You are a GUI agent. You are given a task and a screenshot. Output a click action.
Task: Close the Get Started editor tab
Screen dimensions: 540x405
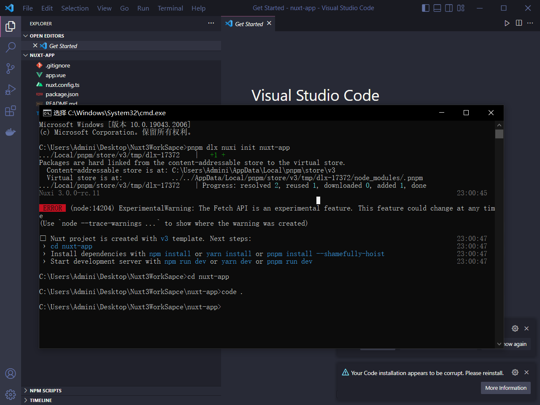click(269, 23)
